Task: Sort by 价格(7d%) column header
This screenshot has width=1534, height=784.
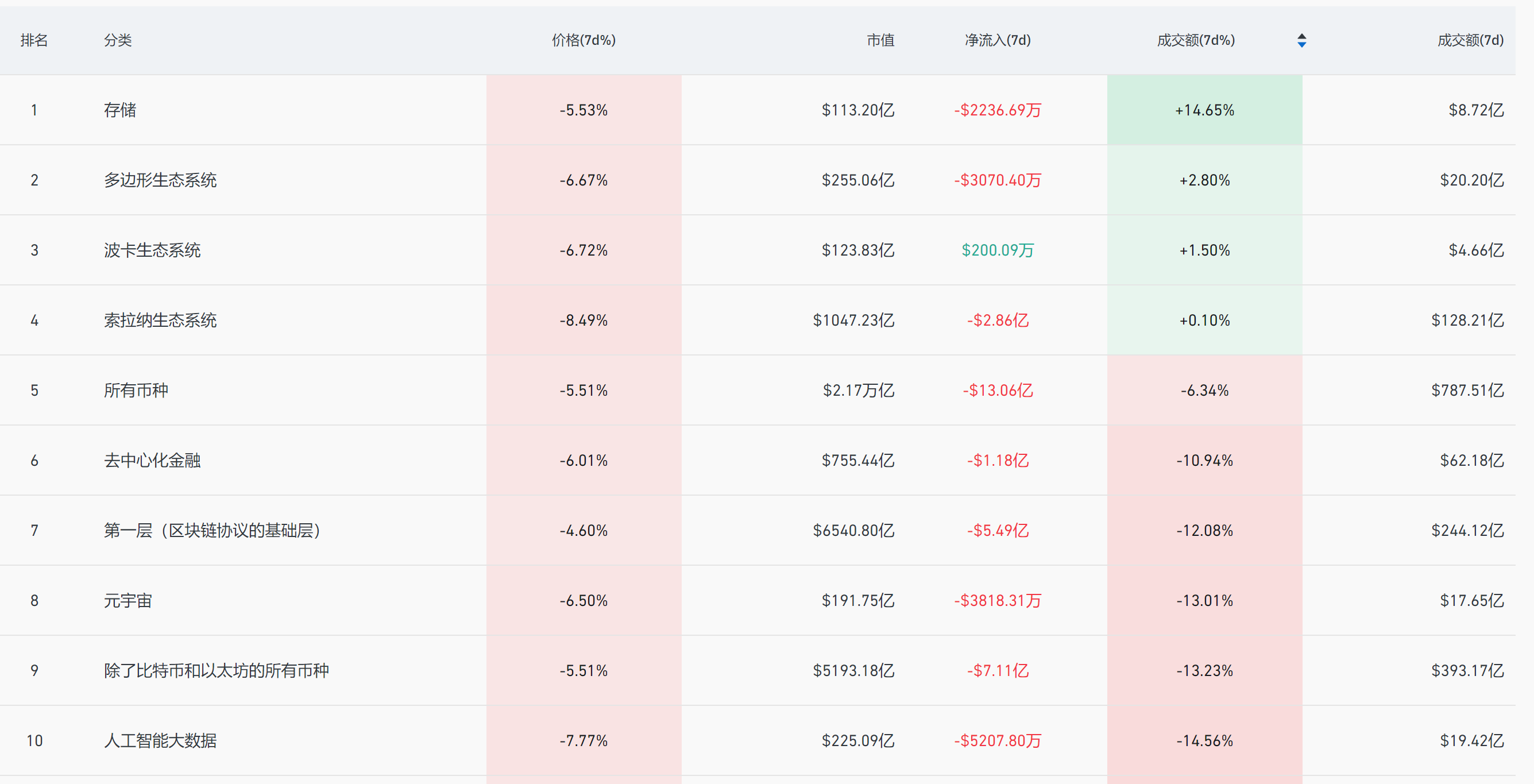Action: coord(584,41)
